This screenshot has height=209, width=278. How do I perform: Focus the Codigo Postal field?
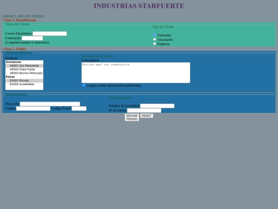pyautogui.click(x=79, y=108)
